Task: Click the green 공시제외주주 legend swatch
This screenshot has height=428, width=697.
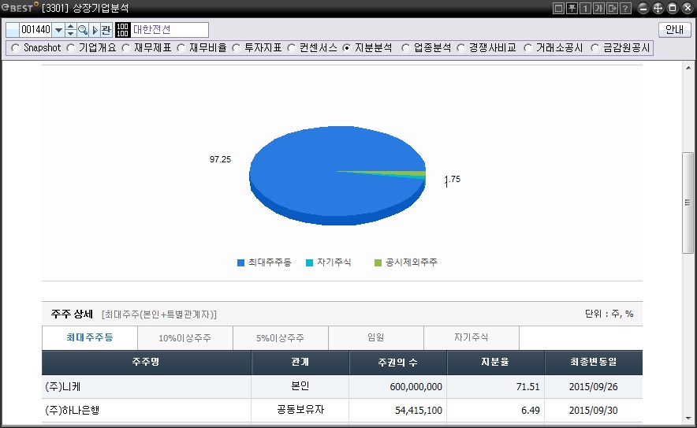Action: click(378, 262)
